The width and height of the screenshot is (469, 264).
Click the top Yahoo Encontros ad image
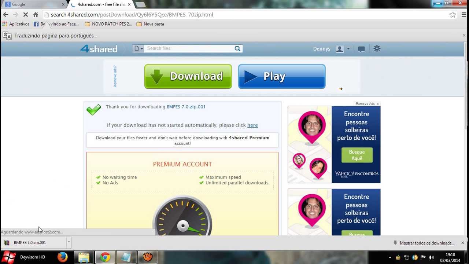click(334, 144)
